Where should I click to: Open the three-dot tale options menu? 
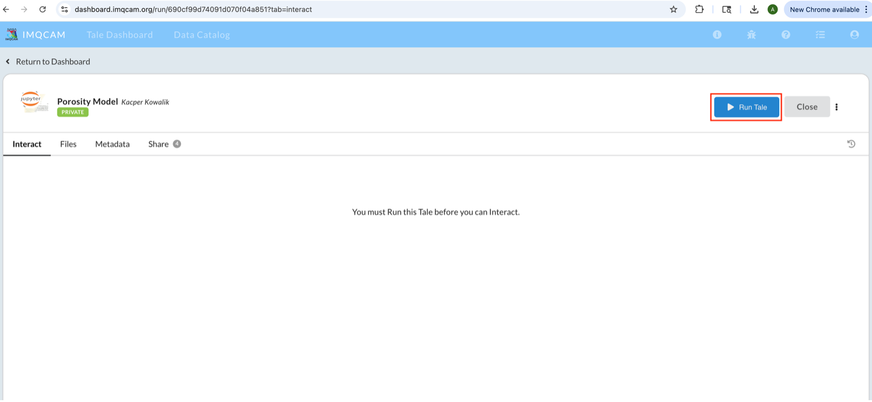pyautogui.click(x=837, y=107)
